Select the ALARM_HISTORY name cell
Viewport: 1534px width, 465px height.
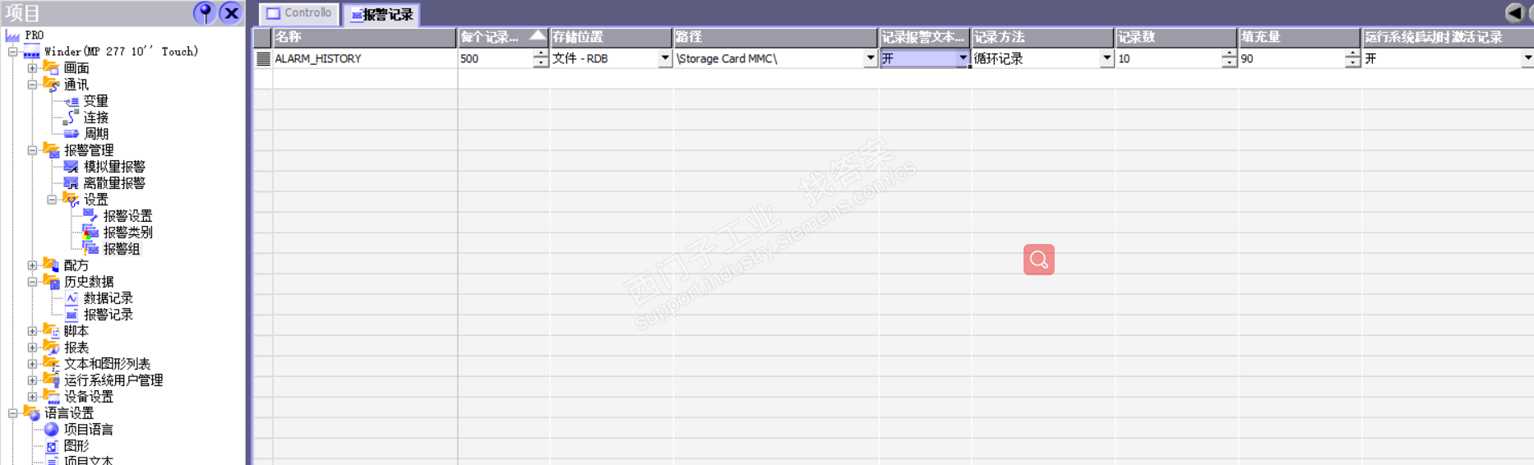click(364, 58)
